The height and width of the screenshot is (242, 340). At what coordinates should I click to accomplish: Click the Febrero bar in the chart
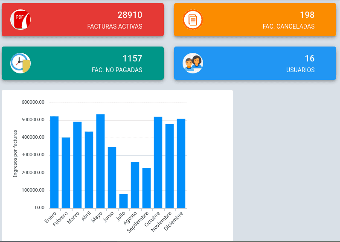pyautogui.click(x=66, y=173)
